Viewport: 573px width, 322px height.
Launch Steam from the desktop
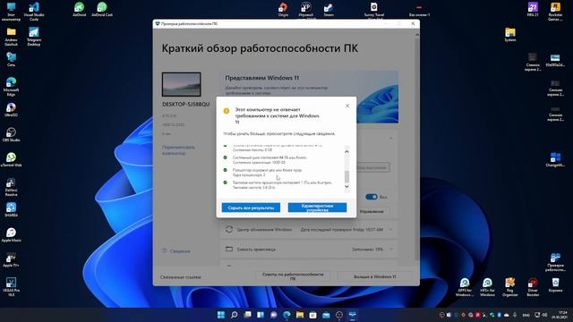[329, 10]
